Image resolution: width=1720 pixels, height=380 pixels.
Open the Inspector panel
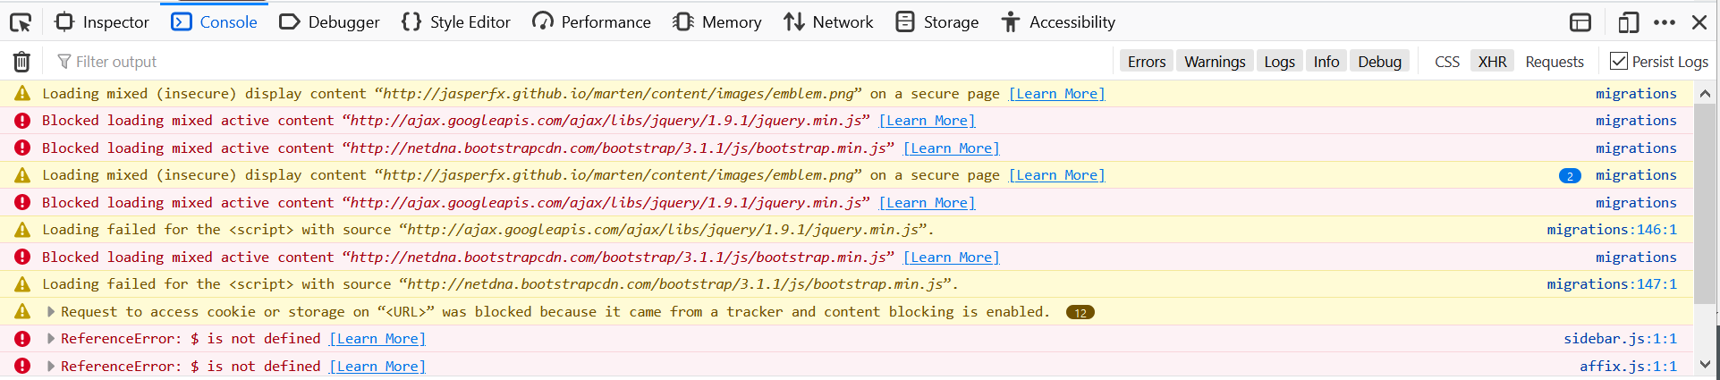[x=102, y=22]
